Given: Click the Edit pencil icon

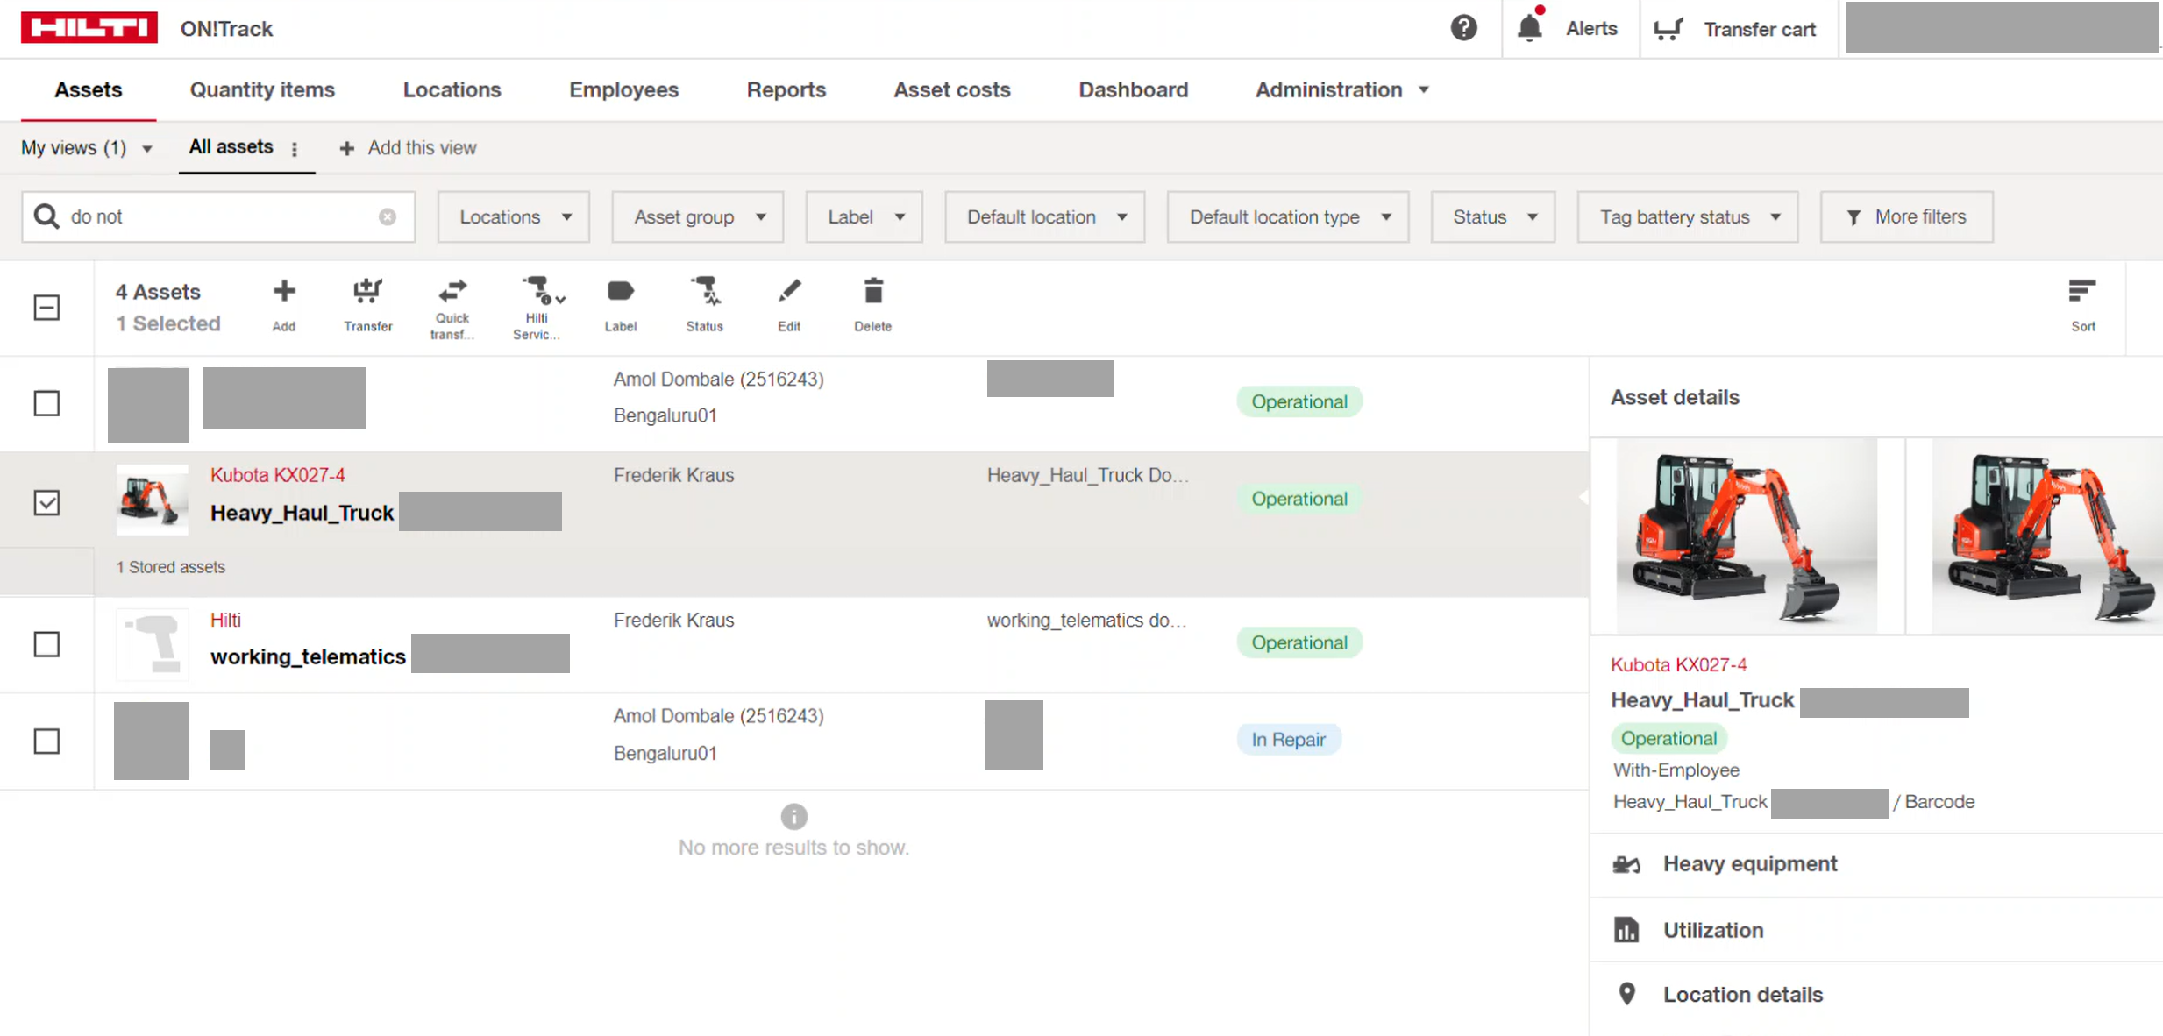Looking at the screenshot, I should coord(789,291).
